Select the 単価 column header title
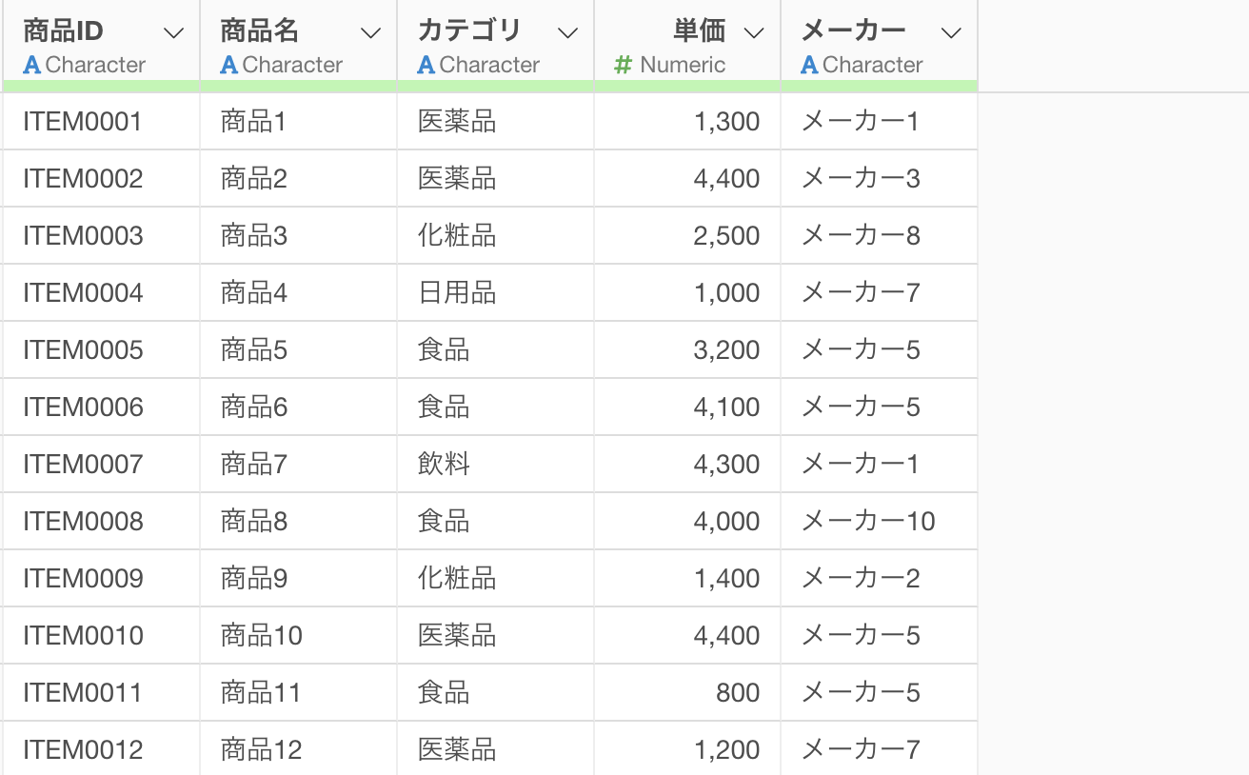1249x775 pixels. click(x=700, y=30)
